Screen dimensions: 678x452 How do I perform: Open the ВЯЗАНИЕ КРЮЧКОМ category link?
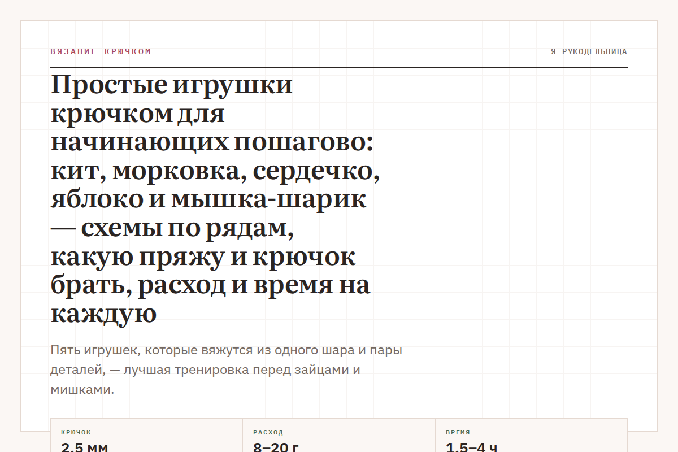pos(101,51)
